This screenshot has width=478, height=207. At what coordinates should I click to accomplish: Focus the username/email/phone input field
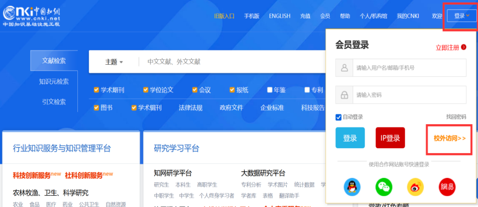click(409, 68)
